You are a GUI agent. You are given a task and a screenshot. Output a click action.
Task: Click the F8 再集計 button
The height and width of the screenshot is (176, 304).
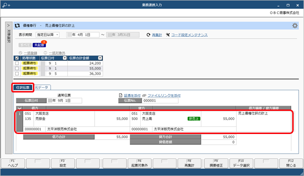click(x=190, y=163)
